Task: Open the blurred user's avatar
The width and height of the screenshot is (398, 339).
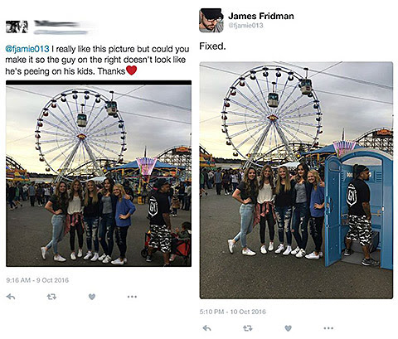Action: [x=17, y=27]
